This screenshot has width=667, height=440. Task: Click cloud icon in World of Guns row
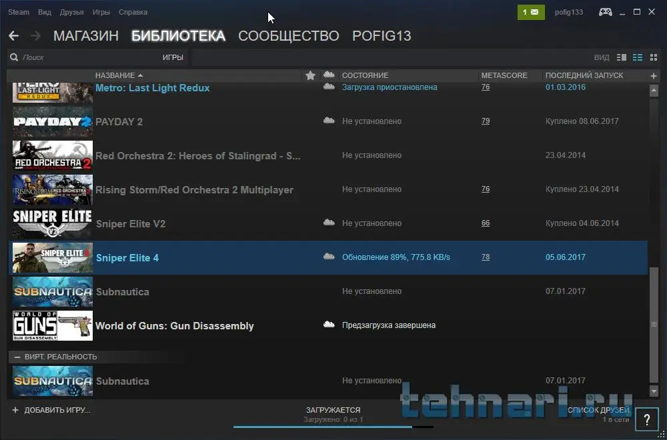[x=329, y=325]
